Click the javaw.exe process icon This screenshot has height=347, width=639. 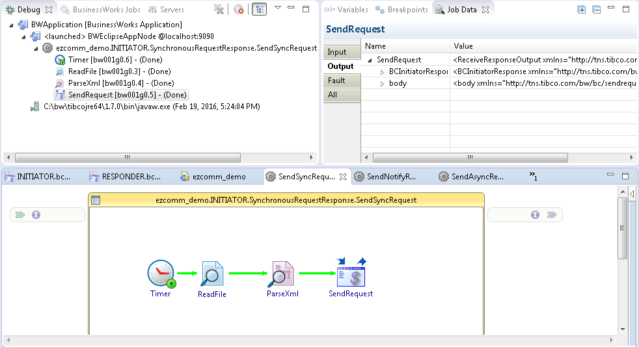[34, 107]
